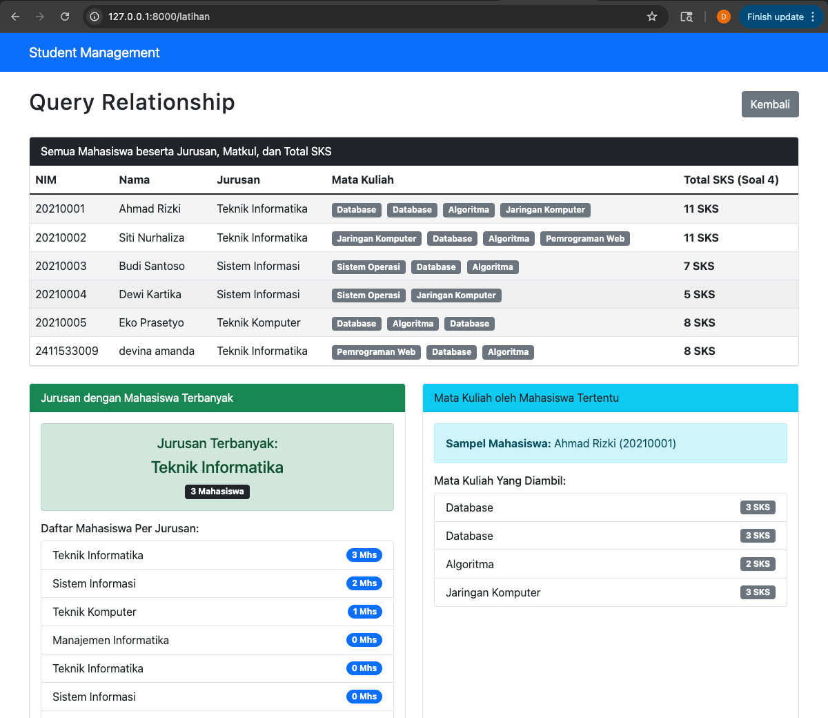Click Jaringan Komputer badge in Ahmad Rizki row
The image size is (828, 718).
pos(545,210)
